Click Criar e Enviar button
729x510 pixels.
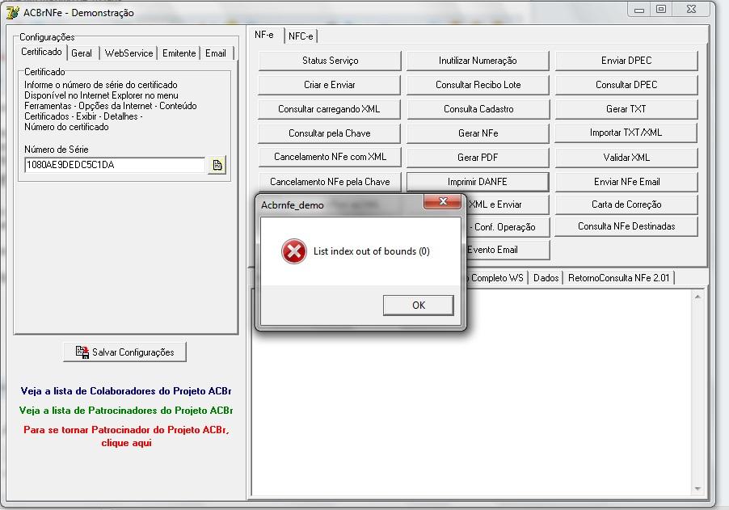330,85
